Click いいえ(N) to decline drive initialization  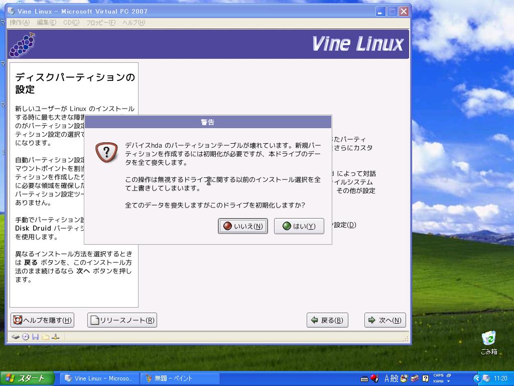(x=243, y=226)
